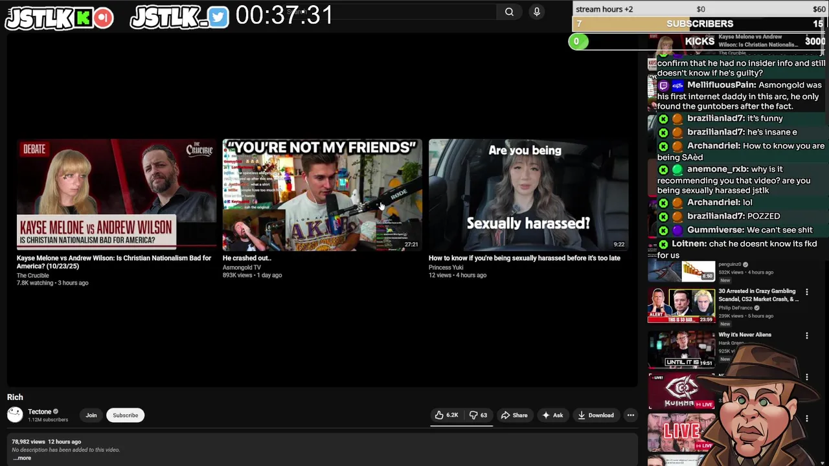The width and height of the screenshot is (829, 466).
Task: Click The Crucible channel name under debate
Action: click(x=33, y=275)
